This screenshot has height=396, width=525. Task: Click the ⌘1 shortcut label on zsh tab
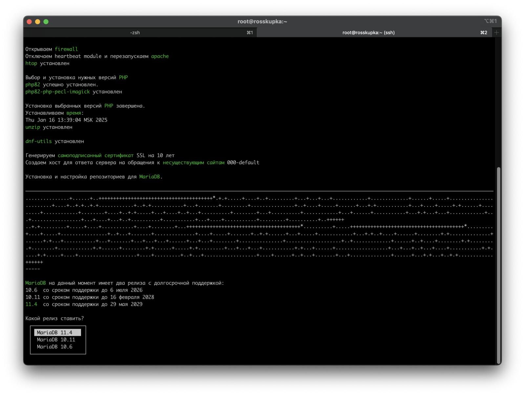250,32
